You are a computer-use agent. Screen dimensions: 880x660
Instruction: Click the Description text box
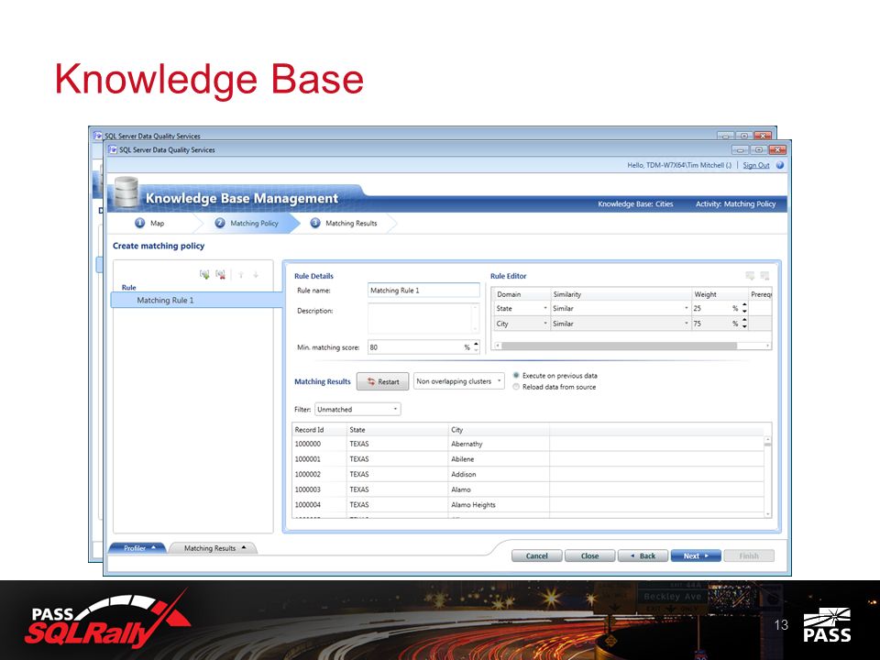tap(423, 318)
